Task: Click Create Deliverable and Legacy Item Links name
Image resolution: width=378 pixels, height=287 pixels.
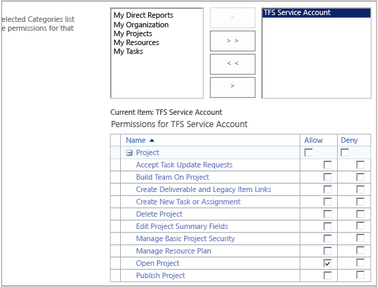Action: pos(203,189)
